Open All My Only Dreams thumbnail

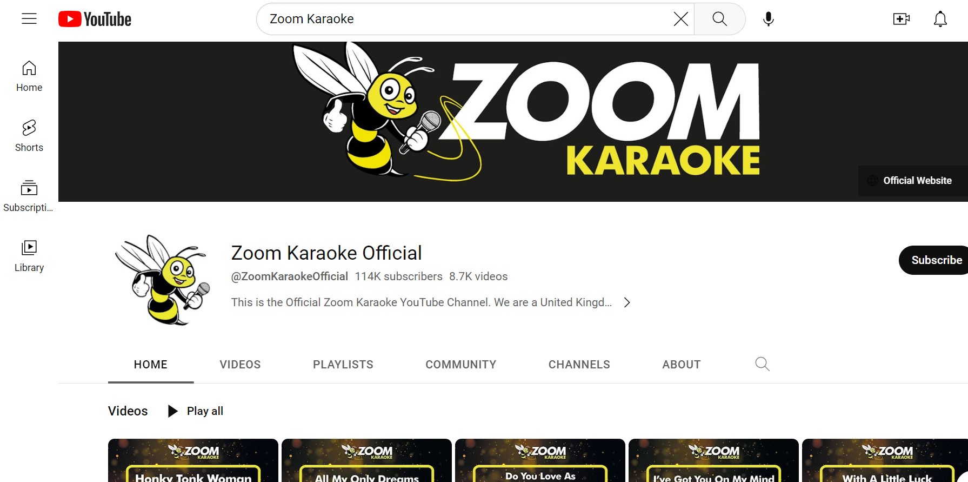[x=366, y=460]
